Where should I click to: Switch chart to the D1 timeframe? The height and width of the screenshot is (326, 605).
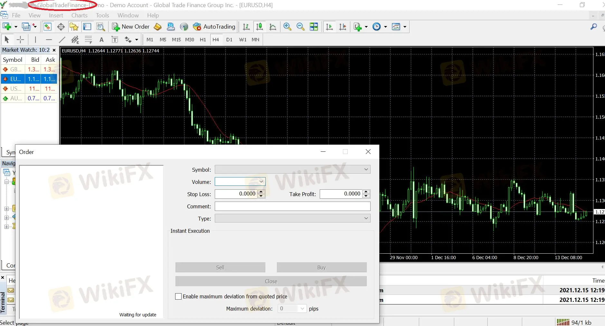tap(229, 40)
